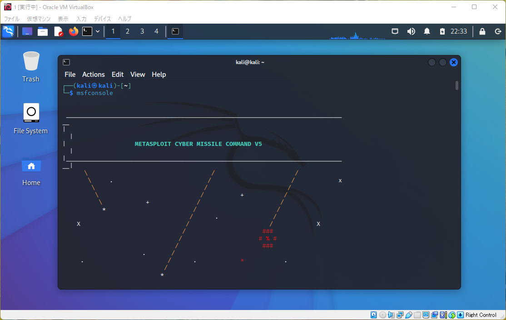Click the 22:33 clock
Screen dimensions: 506x320
[459, 31]
